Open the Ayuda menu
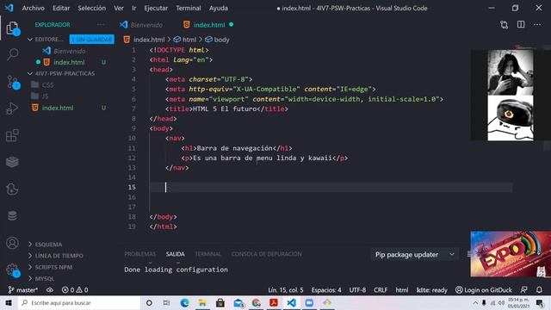Image resolution: width=551 pixels, height=310 pixels. (218, 8)
